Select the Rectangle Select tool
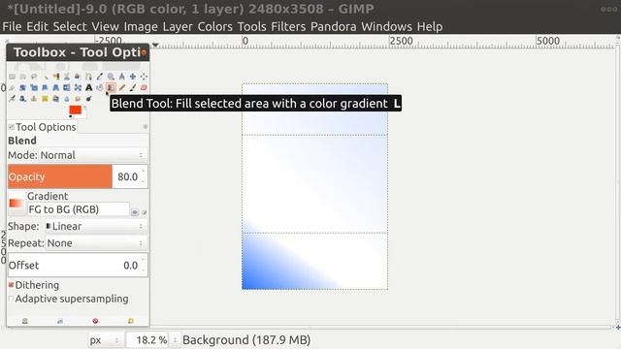The image size is (621, 349). pyautogui.click(x=13, y=77)
